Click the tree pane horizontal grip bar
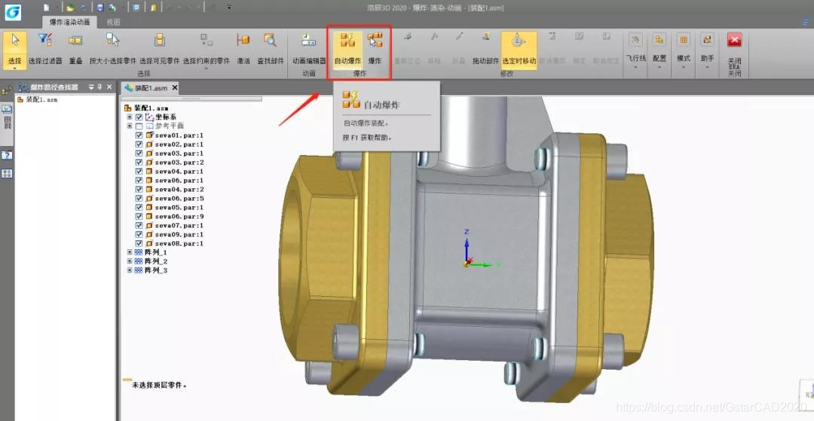 coord(191,98)
